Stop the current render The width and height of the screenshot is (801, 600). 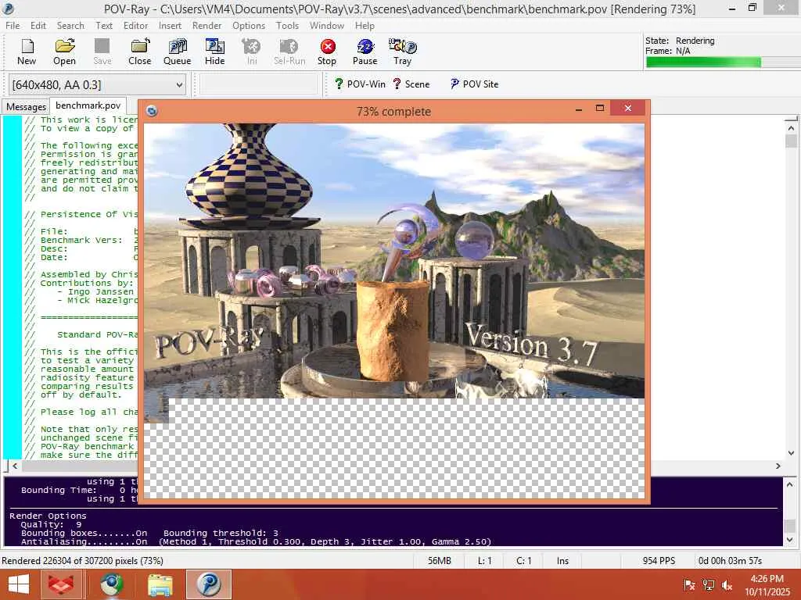(x=327, y=52)
